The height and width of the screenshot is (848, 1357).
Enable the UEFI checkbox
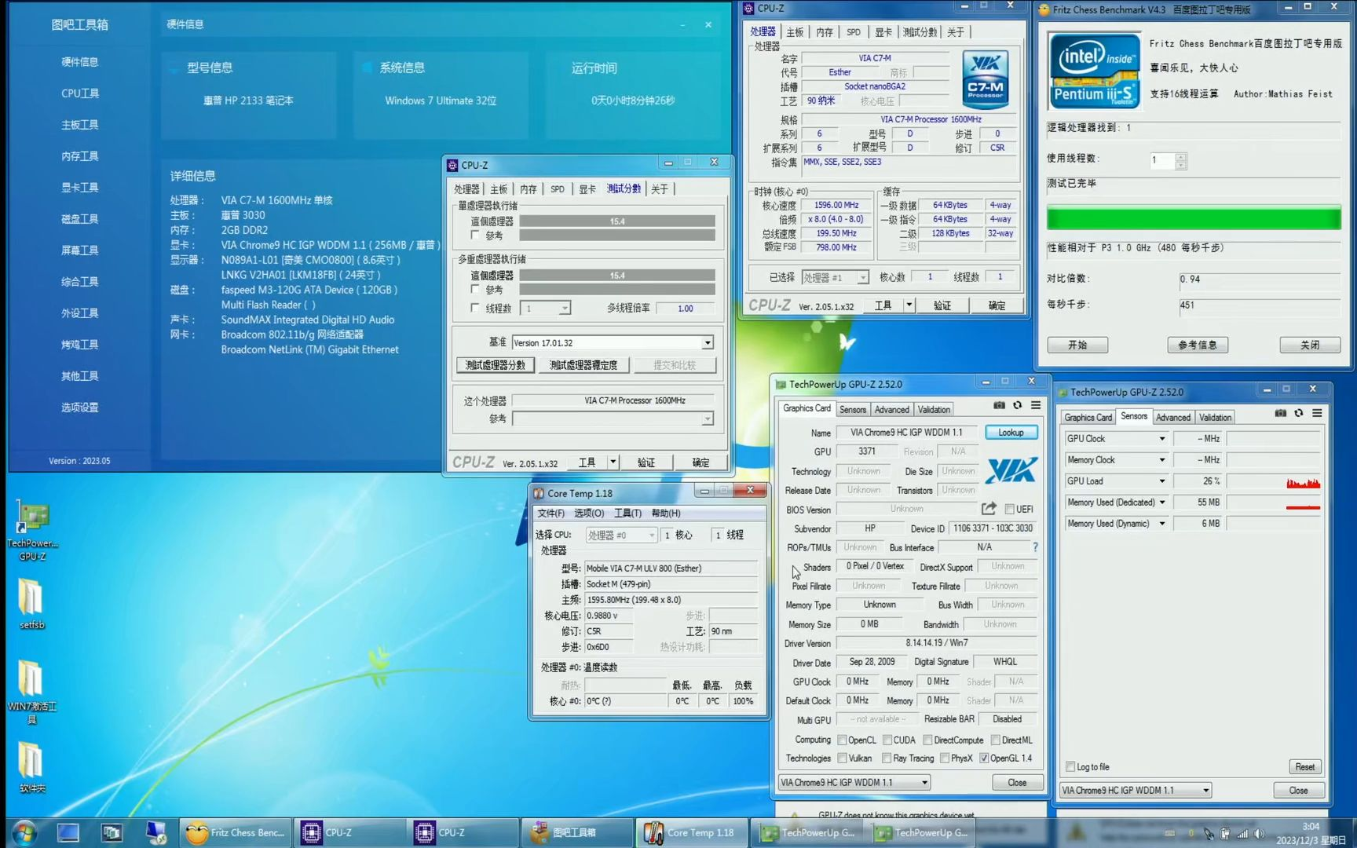[1010, 510]
